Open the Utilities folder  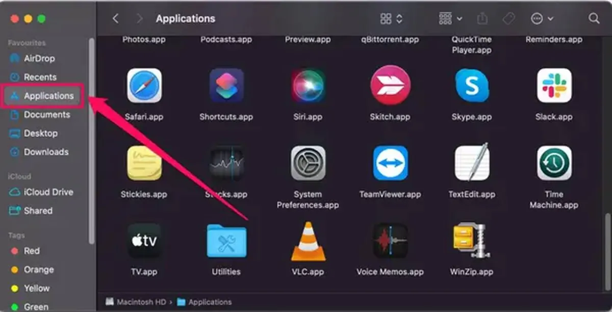point(226,241)
